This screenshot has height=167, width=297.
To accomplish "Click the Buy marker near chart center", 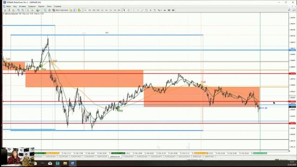I will [x=118, y=108].
